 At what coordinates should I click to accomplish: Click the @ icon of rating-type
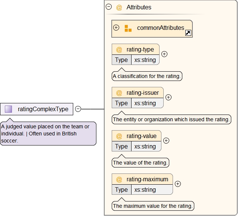(x=119, y=50)
